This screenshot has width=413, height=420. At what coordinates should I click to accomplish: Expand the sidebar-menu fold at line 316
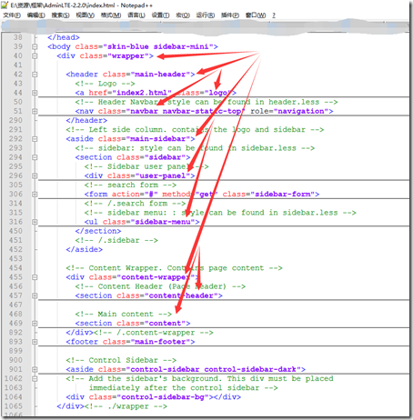click(x=35, y=222)
